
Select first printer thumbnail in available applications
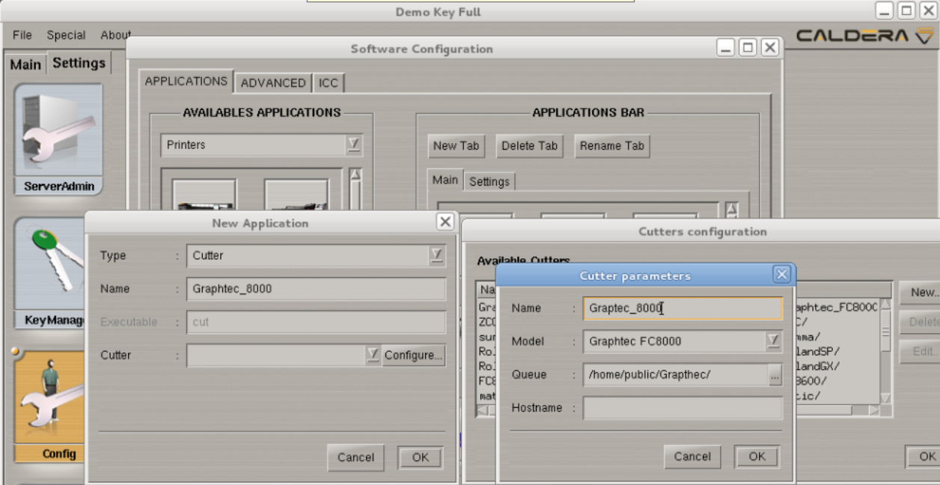(204, 196)
